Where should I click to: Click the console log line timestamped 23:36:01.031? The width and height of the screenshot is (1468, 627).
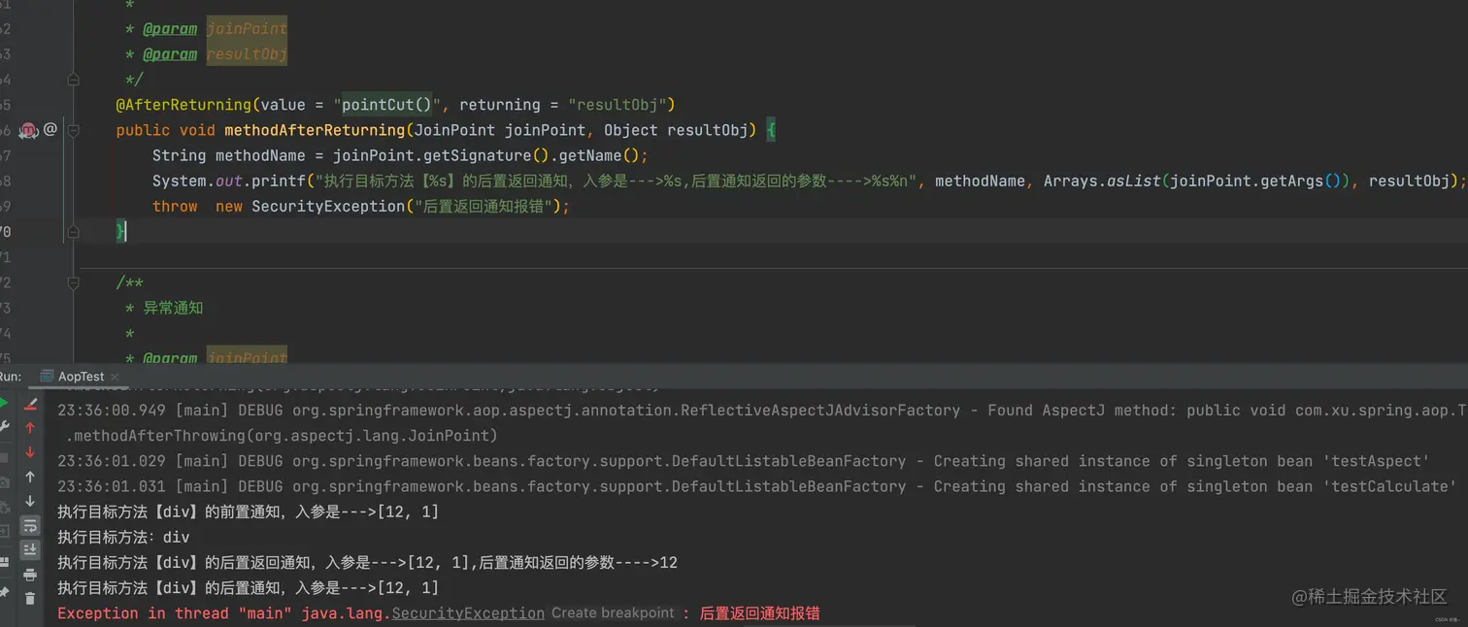click(757, 486)
